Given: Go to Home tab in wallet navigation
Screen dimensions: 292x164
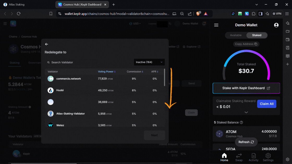Looking at the screenshot, I should tap(224, 157).
